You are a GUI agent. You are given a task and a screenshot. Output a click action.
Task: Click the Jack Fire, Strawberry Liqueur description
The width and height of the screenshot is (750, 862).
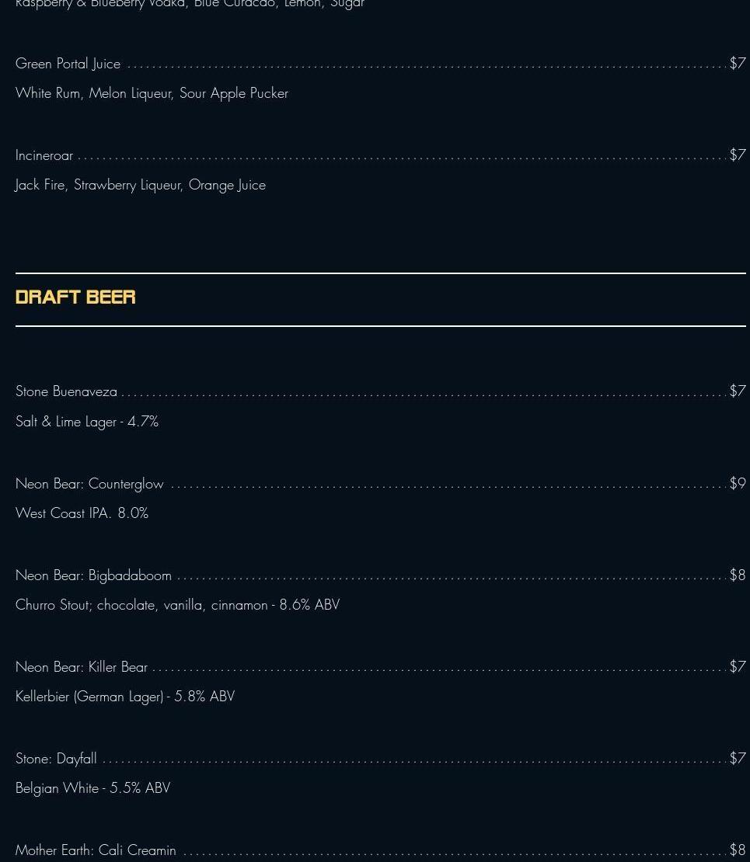click(x=141, y=185)
